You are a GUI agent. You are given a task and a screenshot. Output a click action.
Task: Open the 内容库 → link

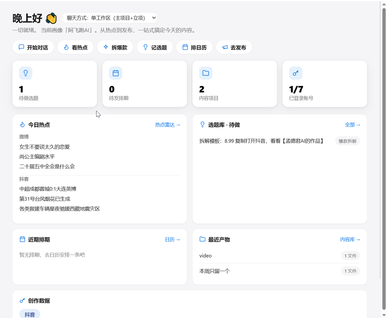click(x=350, y=240)
